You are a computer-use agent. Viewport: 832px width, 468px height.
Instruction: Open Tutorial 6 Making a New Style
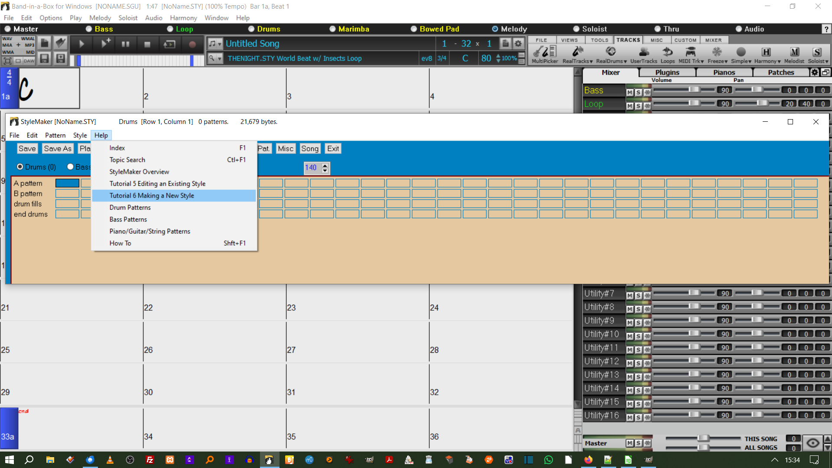(174, 195)
